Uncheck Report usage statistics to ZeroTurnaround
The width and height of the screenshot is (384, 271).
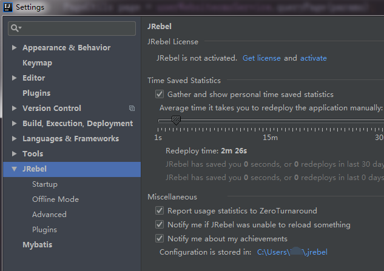[160, 211]
